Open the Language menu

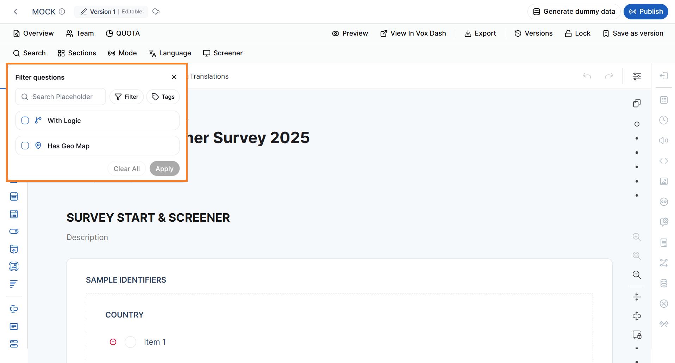click(170, 53)
